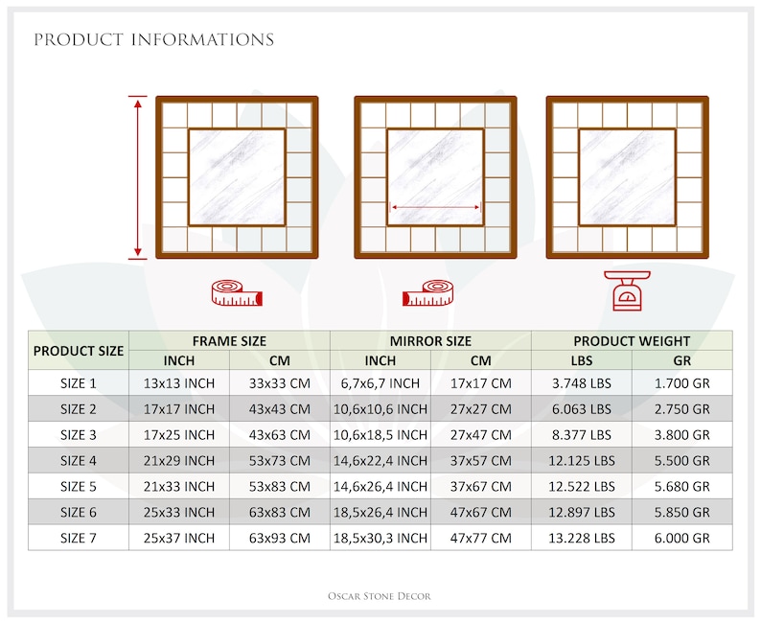This screenshot has height=623, width=761.
Task: Click the 53x83 CM cell
Action: coord(280,486)
